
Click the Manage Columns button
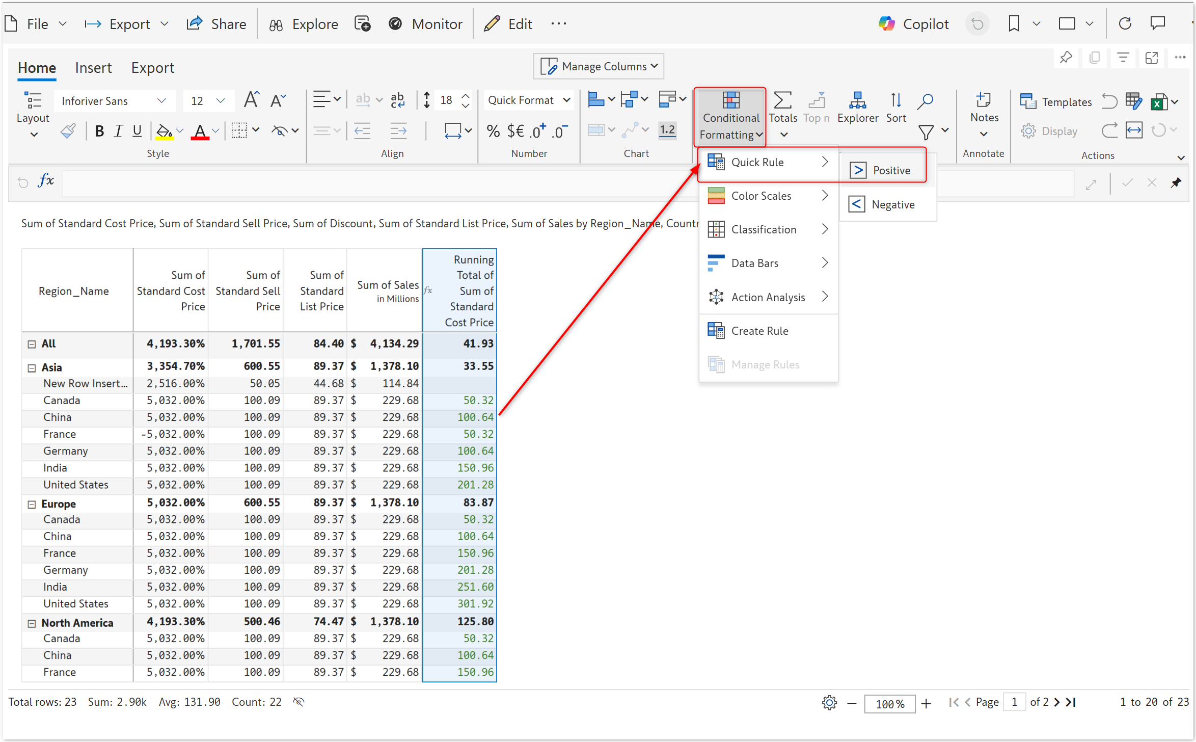point(598,66)
